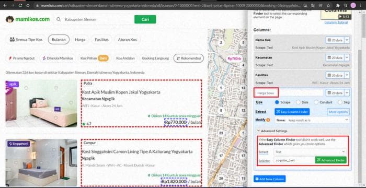Reload the mamikos page
The image size is (366, 188).
pos(20,5)
